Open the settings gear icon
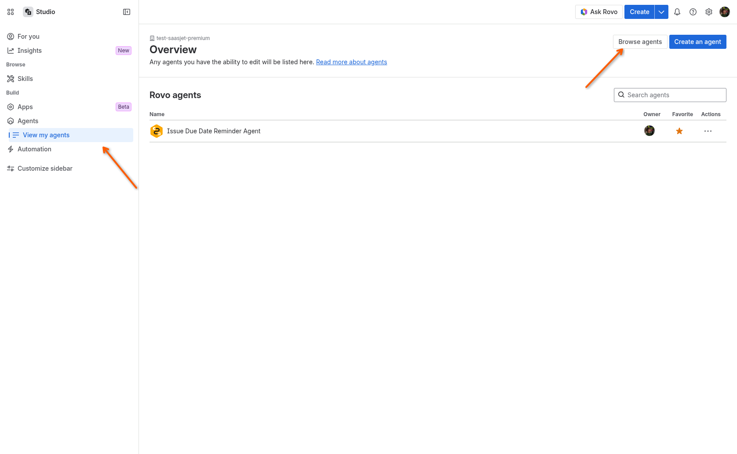This screenshot has height=454, width=737. [x=709, y=12]
